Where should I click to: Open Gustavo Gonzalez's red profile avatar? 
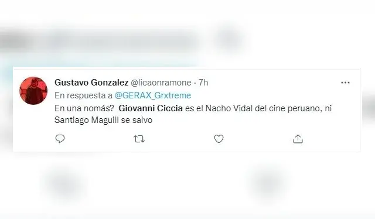click(33, 91)
